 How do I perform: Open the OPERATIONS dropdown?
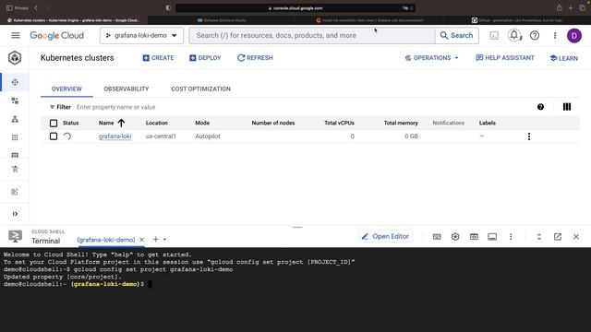click(432, 57)
